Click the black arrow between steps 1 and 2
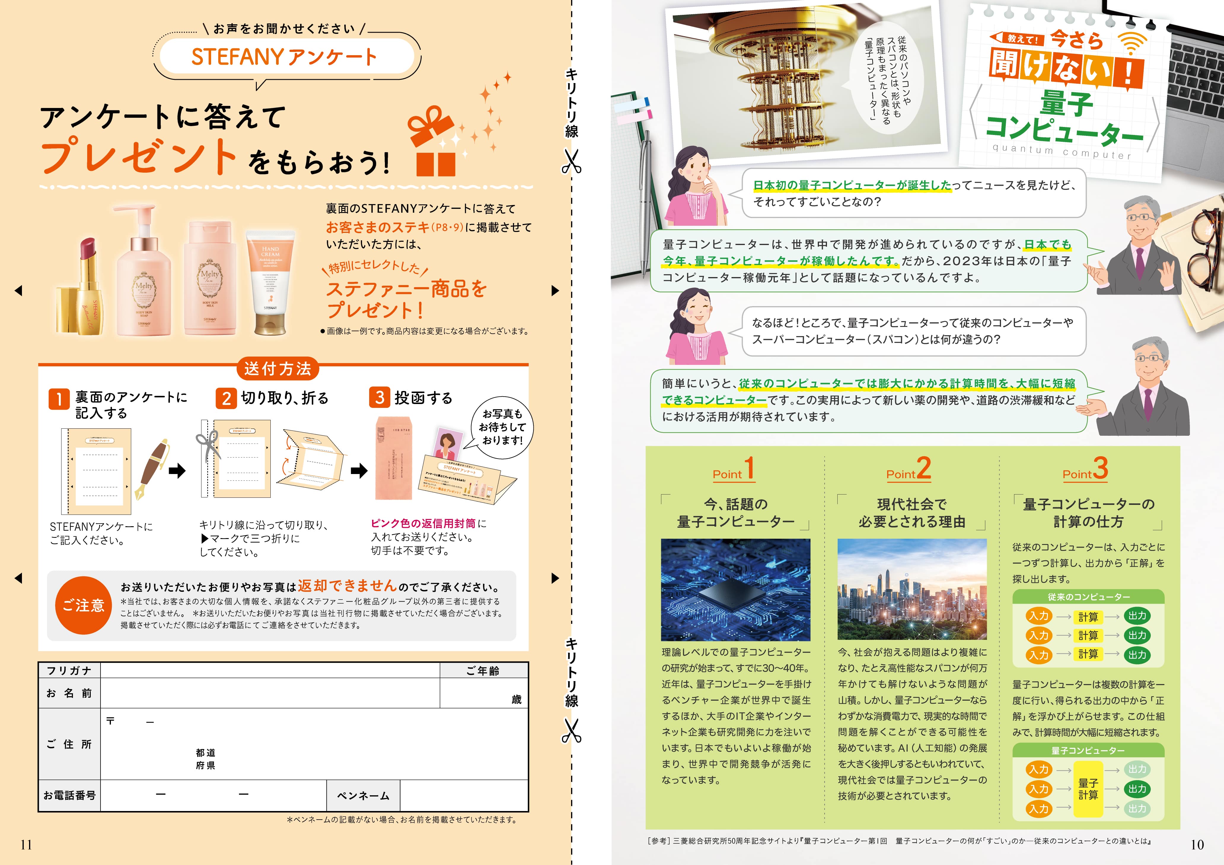 (x=177, y=470)
